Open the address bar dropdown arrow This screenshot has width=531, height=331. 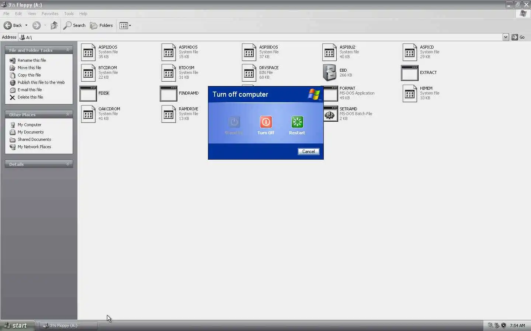pos(506,37)
